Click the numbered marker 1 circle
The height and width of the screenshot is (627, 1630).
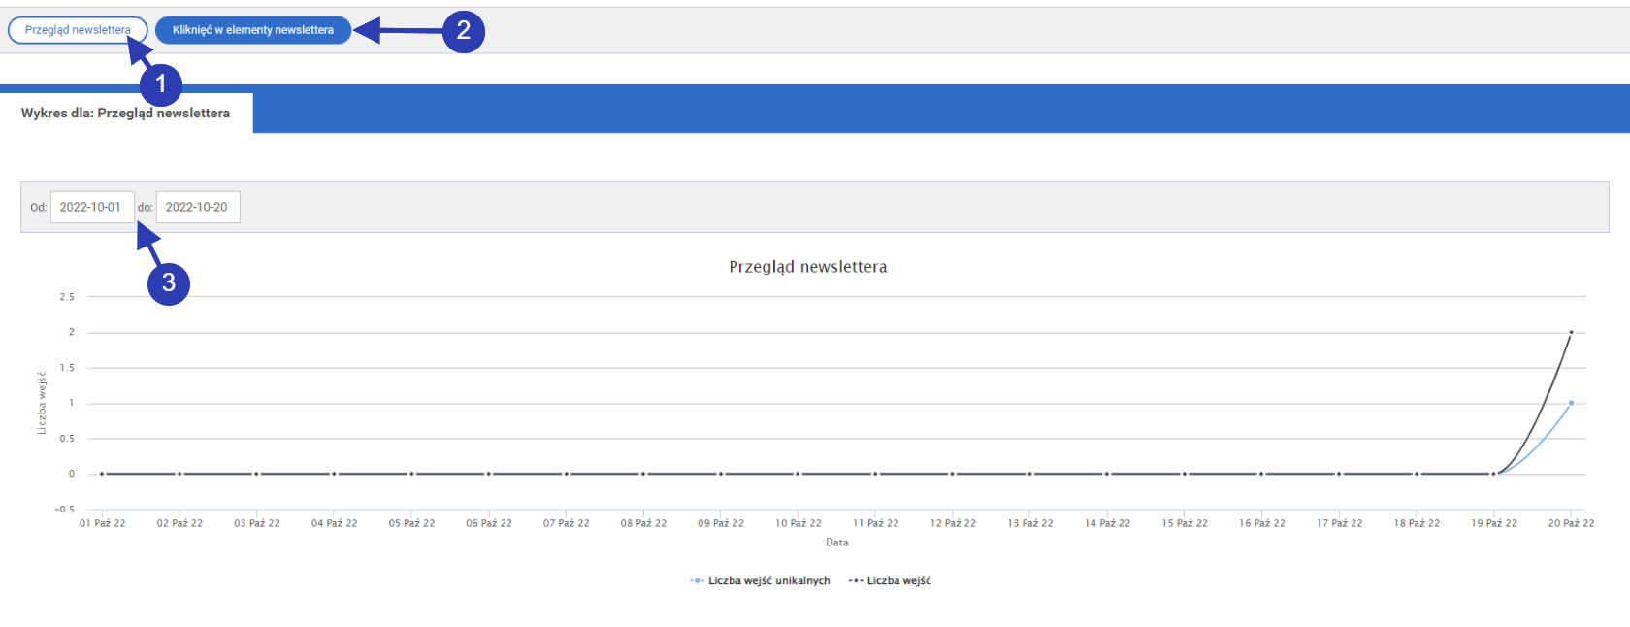[161, 84]
